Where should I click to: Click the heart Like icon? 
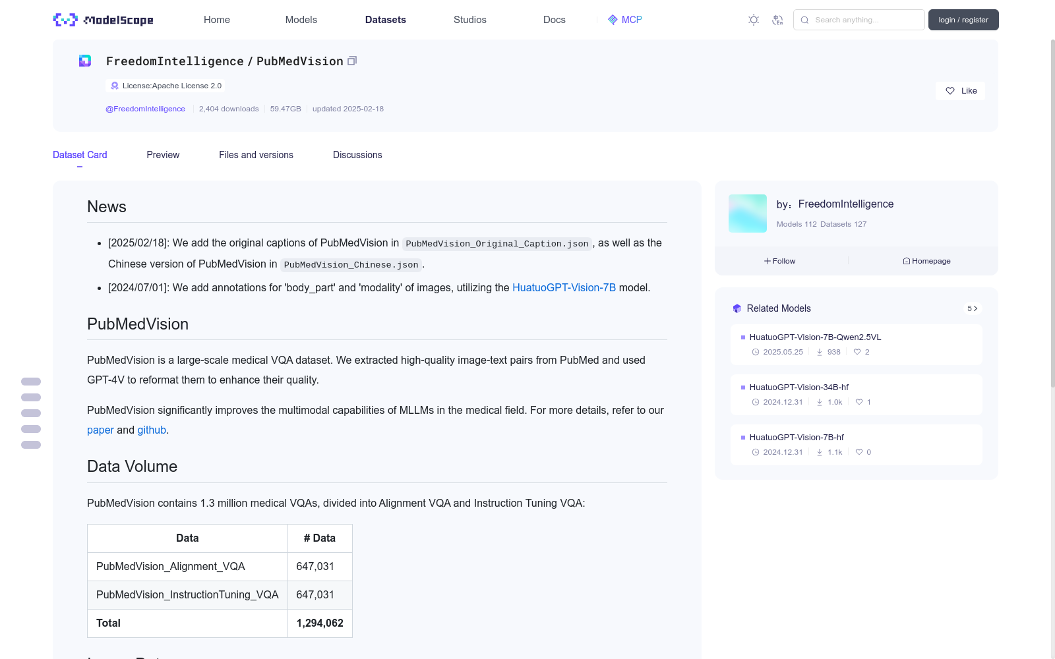coord(950,91)
